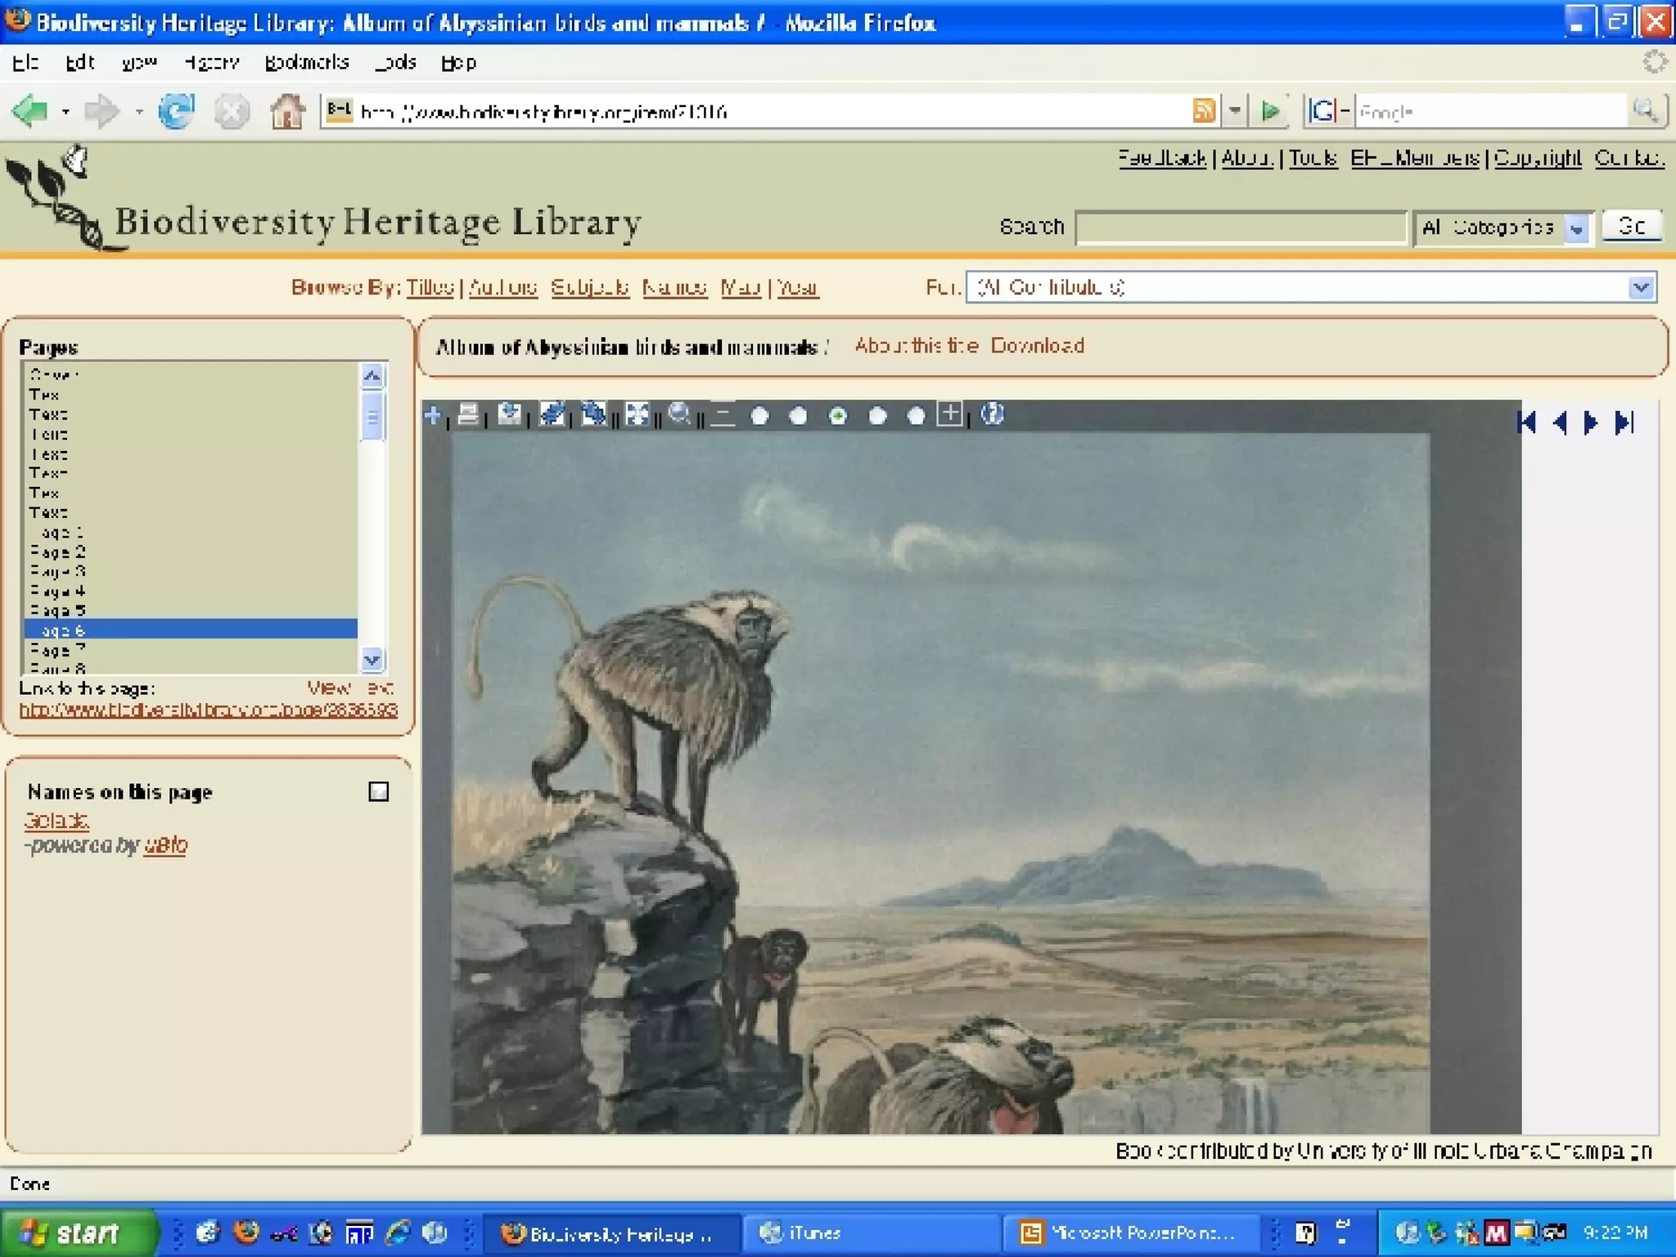
Task: Select the active green zoom level dot
Action: [x=837, y=417]
